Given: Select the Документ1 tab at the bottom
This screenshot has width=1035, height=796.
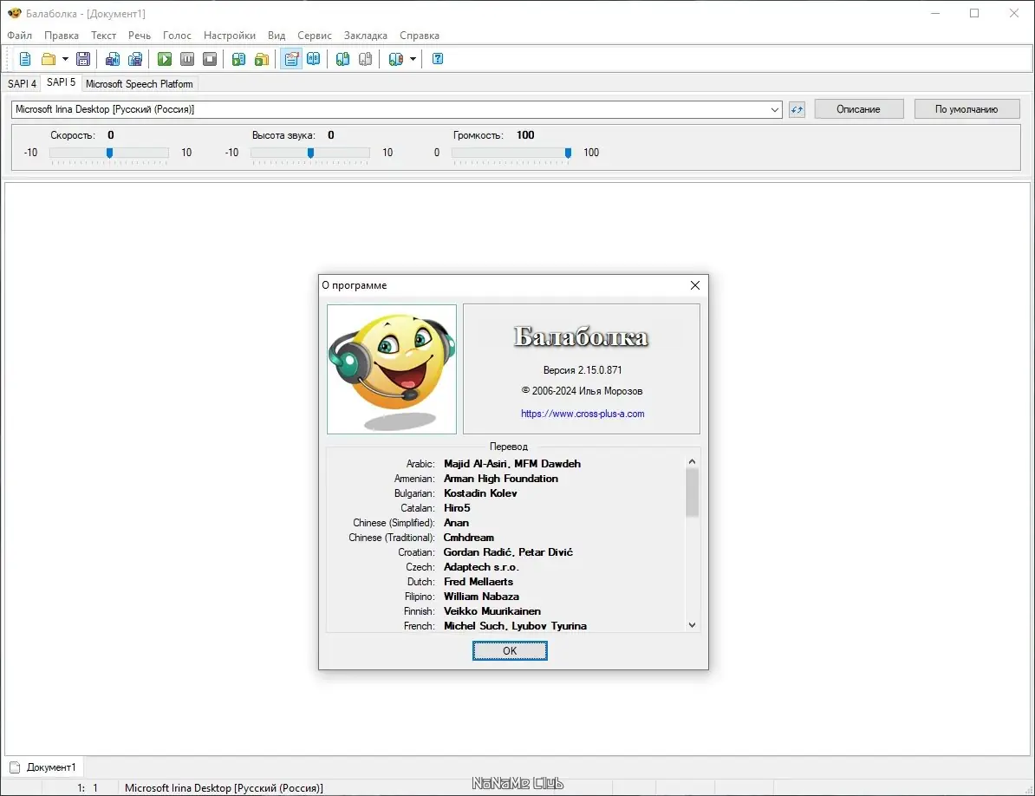Looking at the screenshot, I should tap(43, 767).
